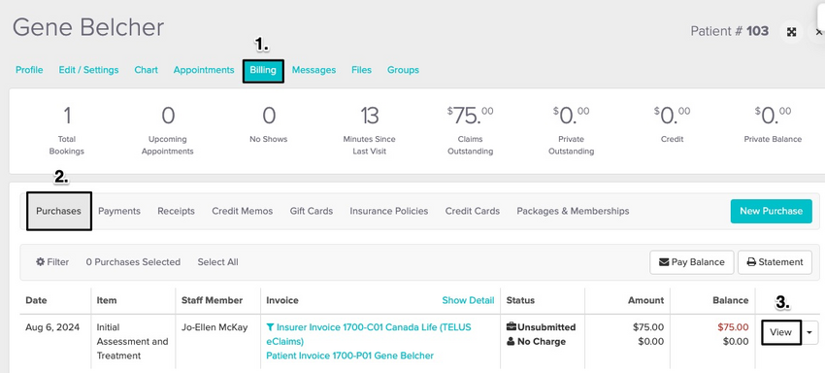Click the Private Outstanding stat
This screenshot has height=373, width=825.
pos(571,130)
